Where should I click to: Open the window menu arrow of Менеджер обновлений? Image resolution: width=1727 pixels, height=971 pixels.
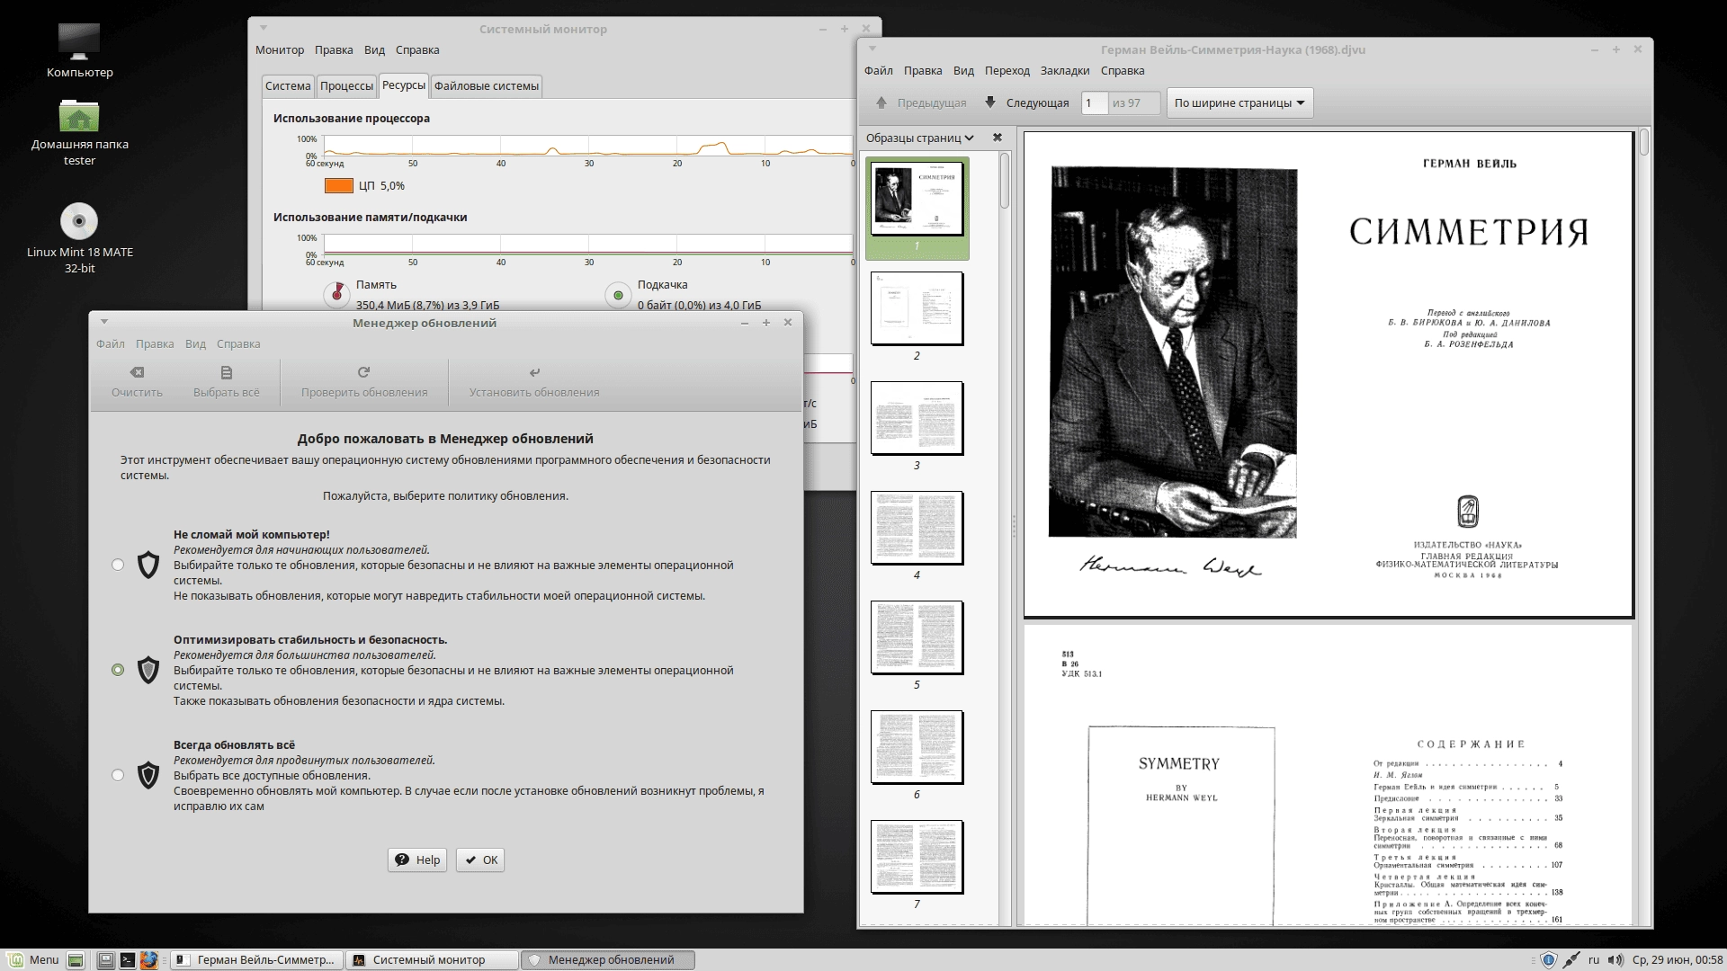104,322
